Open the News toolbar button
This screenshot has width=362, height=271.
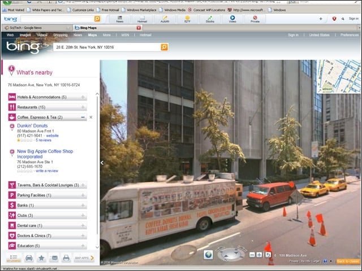(x=119, y=19)
